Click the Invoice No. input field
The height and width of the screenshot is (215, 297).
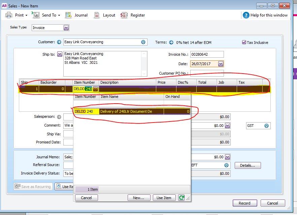pos(207,54)
